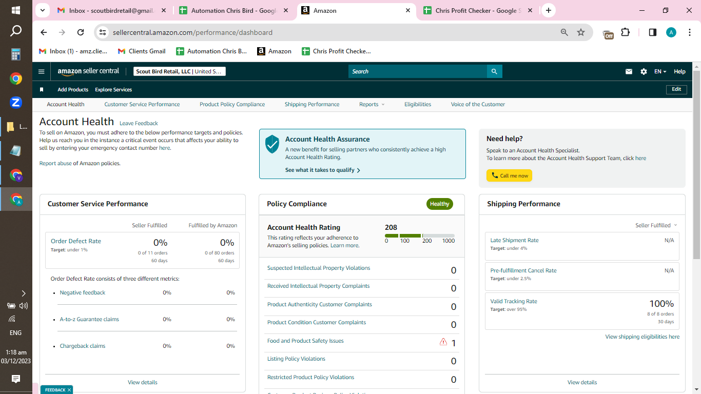
Task: Open the Negative feedback metric link
Action: (83, 292)
